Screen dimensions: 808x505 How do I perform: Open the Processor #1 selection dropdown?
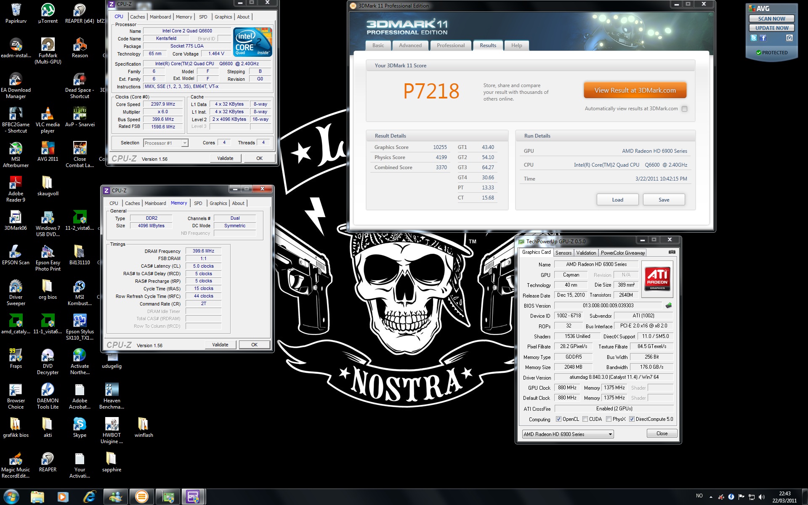tap(165, 143)
